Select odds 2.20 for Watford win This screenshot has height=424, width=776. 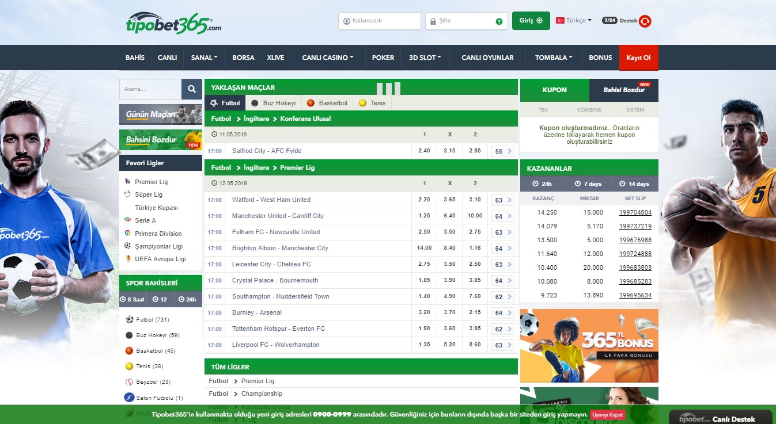[424, 200]
